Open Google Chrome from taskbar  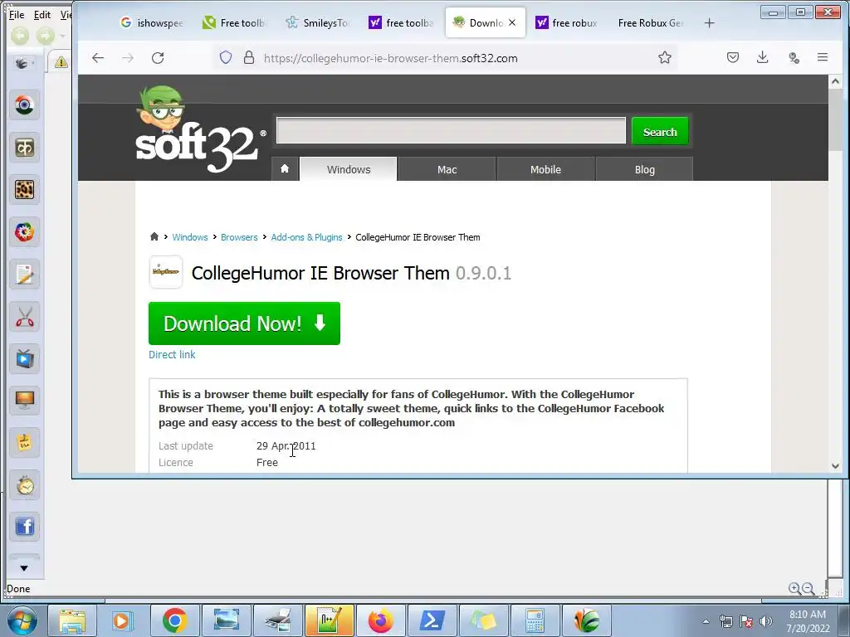(174, 620)
